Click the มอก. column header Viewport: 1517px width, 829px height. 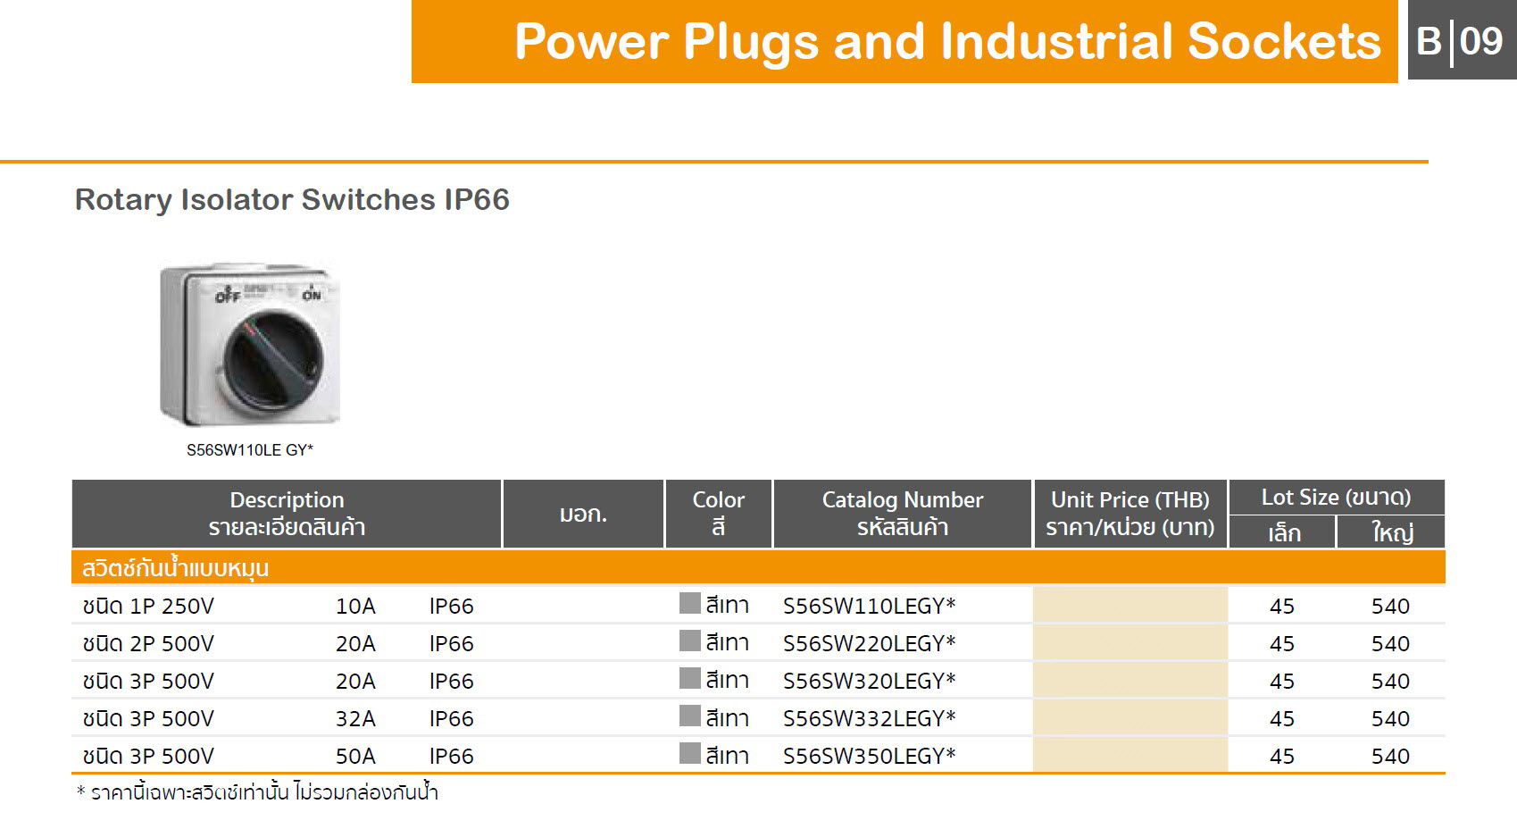[583, 515]
